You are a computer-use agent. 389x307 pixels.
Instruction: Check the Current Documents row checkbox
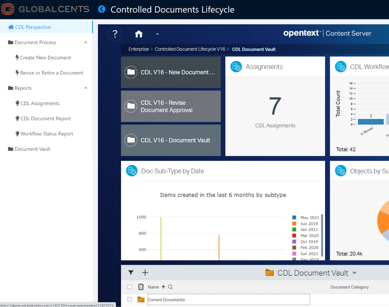point(130,299)
